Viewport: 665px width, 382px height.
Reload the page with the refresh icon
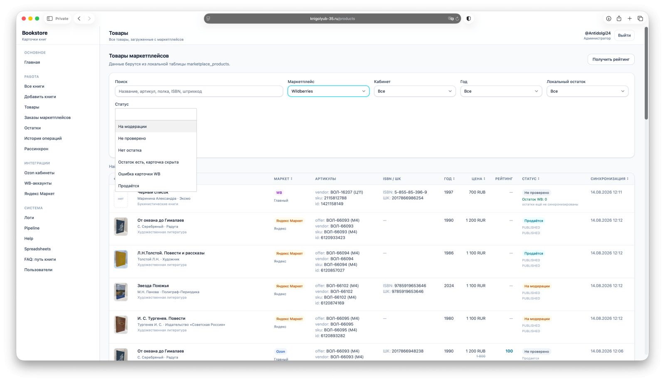coord(457,19)
